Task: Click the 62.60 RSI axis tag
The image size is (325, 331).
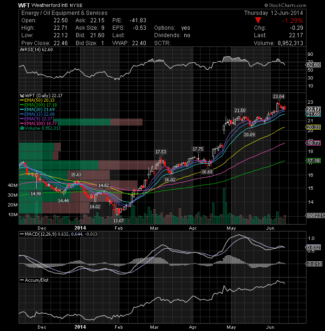Action: coord(313,65)
